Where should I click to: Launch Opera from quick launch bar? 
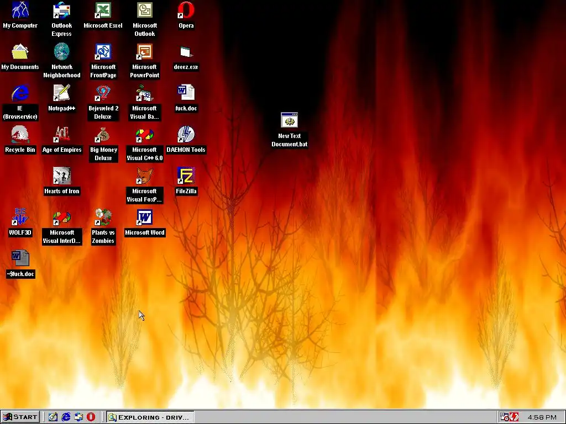point(91,417)
